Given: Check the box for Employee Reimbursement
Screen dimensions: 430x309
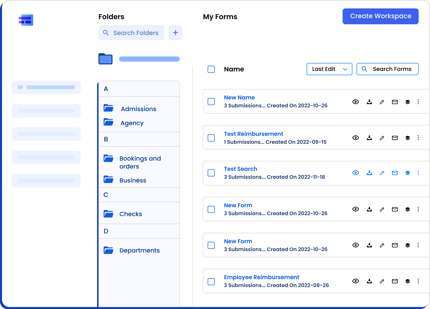Looking at the screenshot, I should click(211, 282).
